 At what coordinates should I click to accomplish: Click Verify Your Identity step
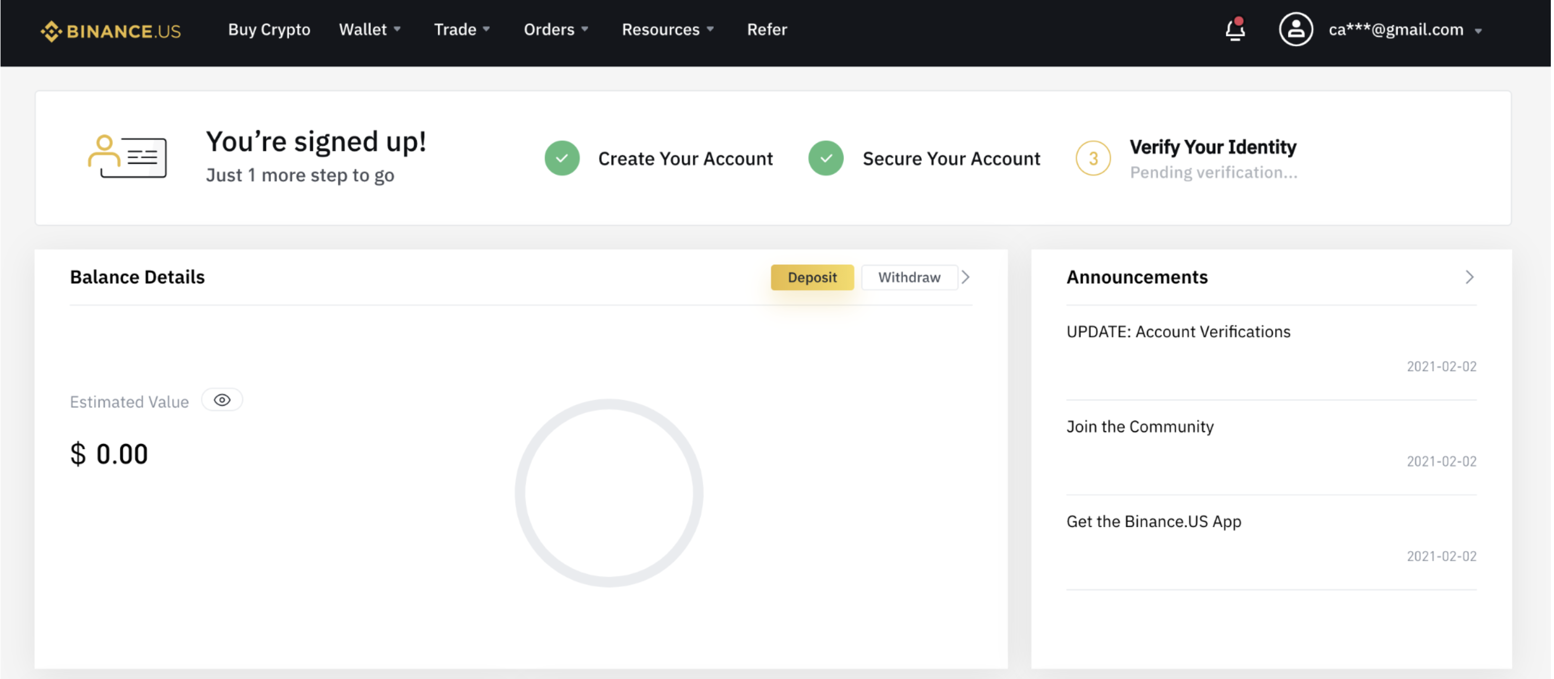click(x=1213, y=146)
